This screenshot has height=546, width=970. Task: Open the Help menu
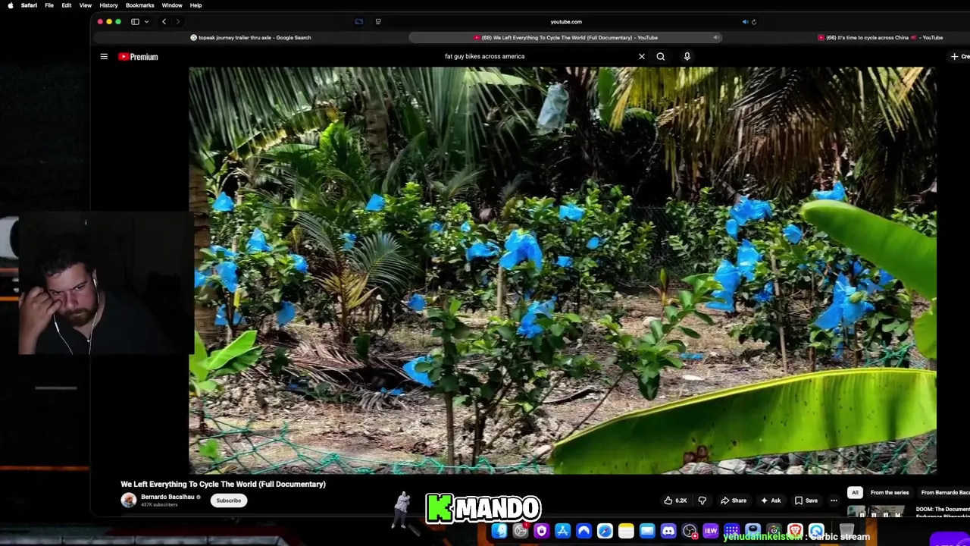[196, 5]
